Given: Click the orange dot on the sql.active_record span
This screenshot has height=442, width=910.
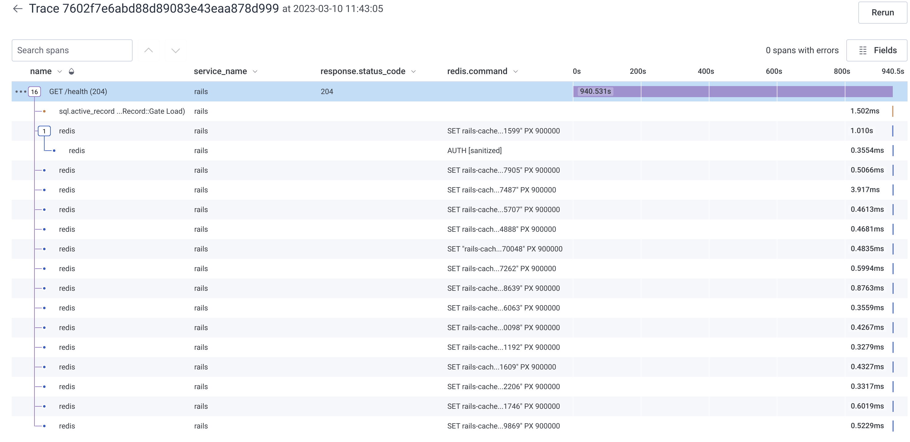Looking at the screenshot, I should pos(44,111).
